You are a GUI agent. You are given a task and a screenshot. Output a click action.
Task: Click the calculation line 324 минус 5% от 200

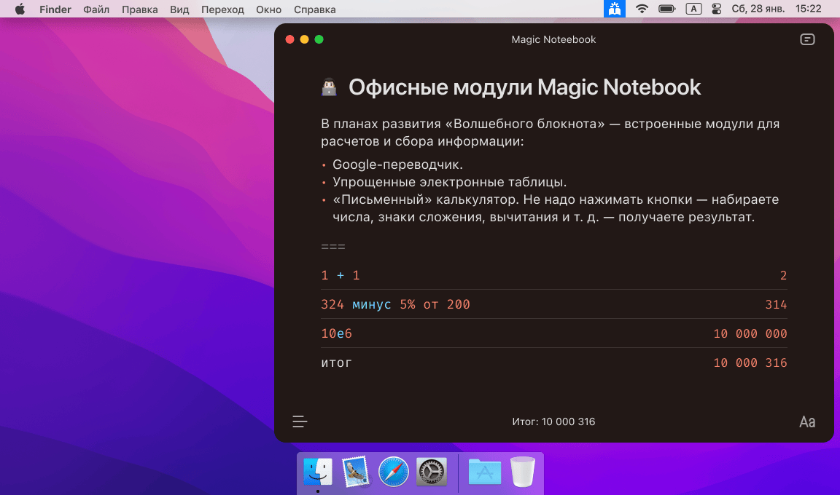pos(395,304)
